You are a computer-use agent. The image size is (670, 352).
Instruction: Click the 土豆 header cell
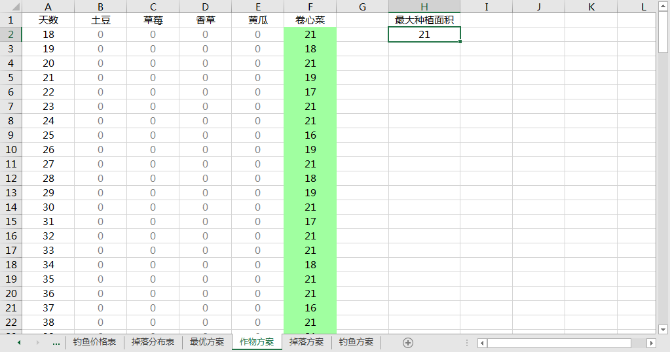pos(100,20)
